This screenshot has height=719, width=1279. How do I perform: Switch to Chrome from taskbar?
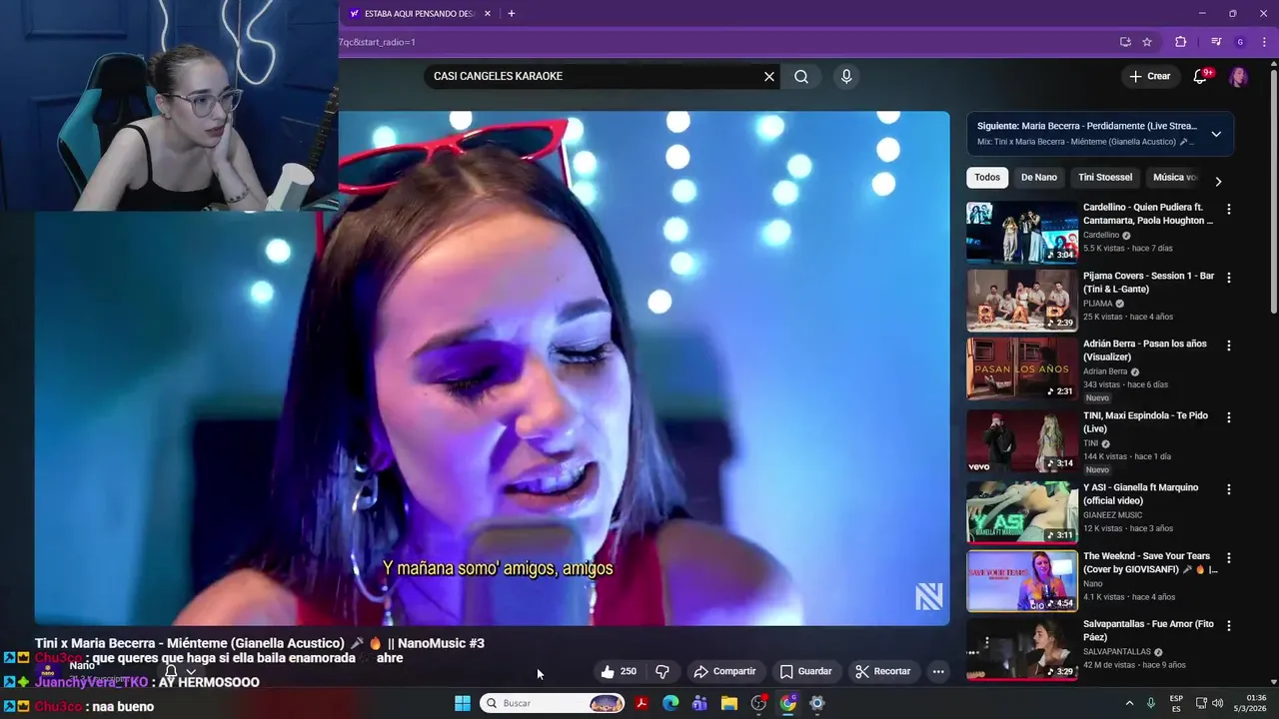[x=787, y=703]
